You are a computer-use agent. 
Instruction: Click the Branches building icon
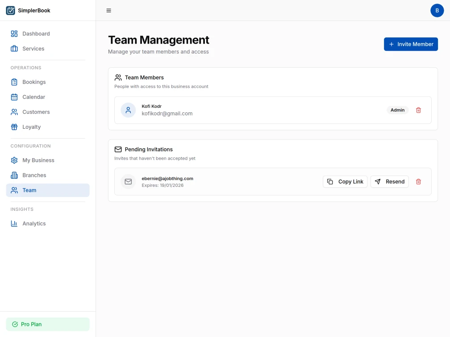pos(14,175)
